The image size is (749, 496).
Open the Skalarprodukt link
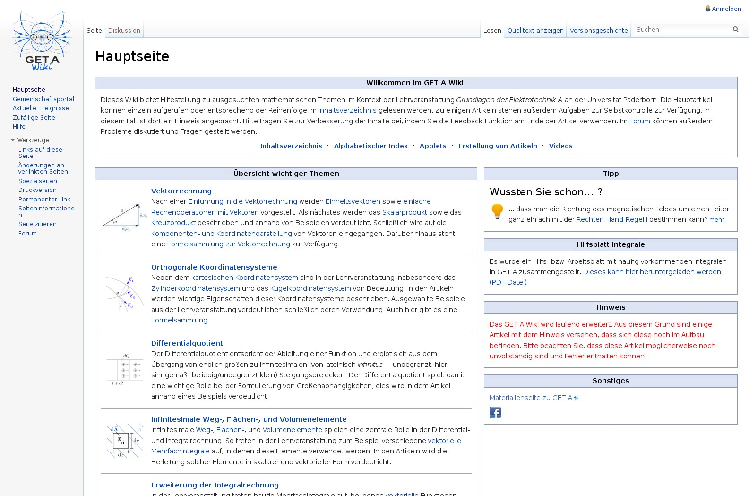(x=405, y=212)
